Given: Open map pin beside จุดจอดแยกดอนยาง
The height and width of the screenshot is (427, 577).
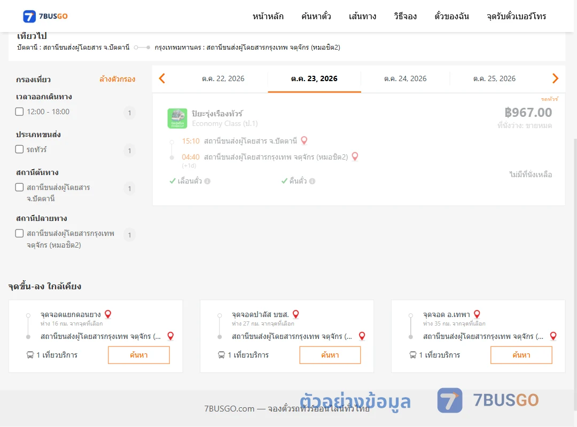Looking at the screenshot, I should [x=108, y=314].
